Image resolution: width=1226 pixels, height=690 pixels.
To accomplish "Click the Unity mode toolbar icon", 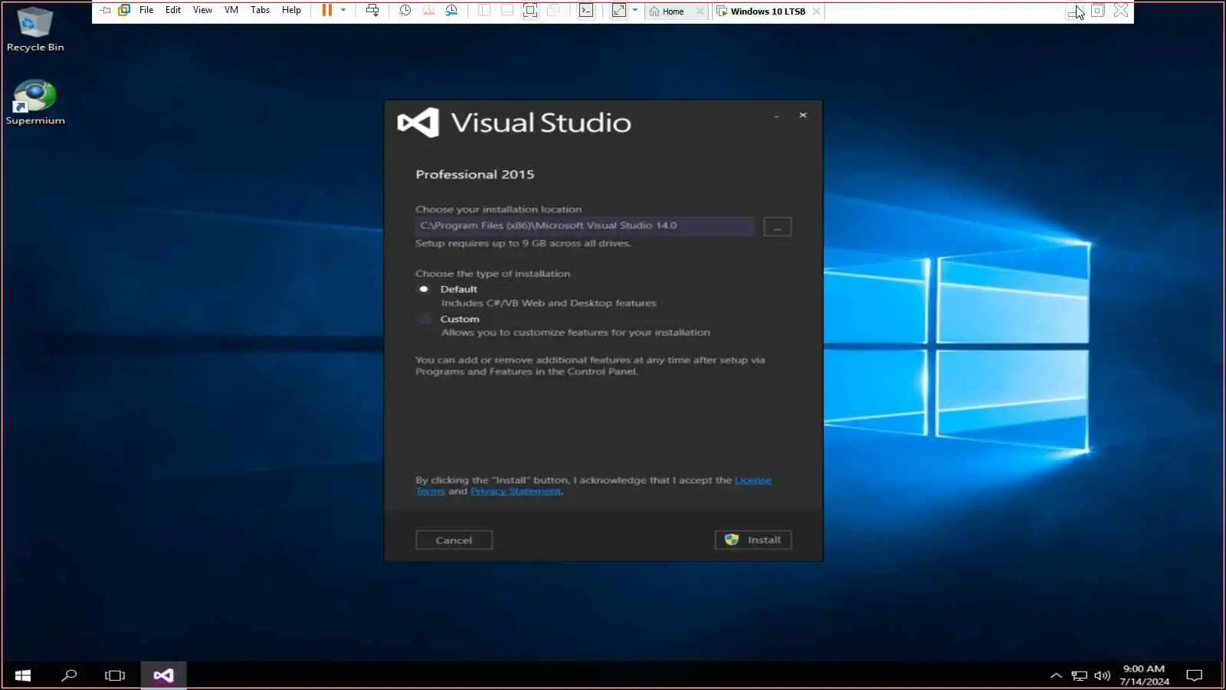I will pos(553,11).
